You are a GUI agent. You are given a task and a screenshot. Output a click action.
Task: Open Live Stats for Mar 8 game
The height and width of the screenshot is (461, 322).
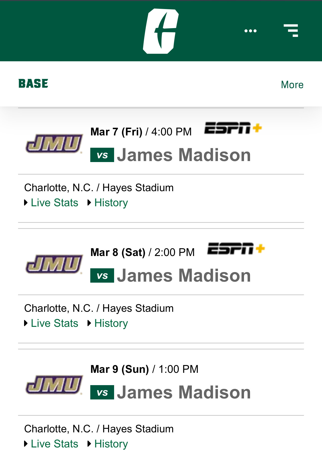(54, 323)
